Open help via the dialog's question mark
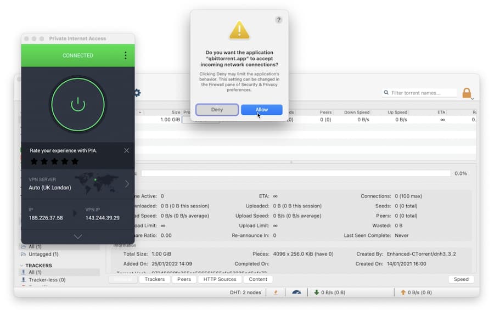The image size is (494, 310). tap(278, 20)
